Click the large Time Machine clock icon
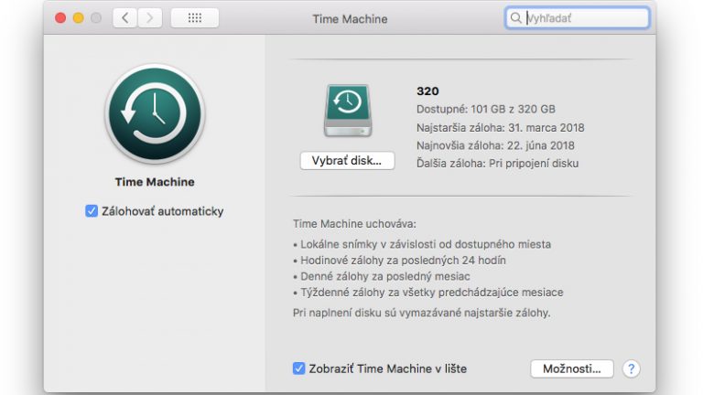Screen dimensions: 703x395 (x=155, y=113)
